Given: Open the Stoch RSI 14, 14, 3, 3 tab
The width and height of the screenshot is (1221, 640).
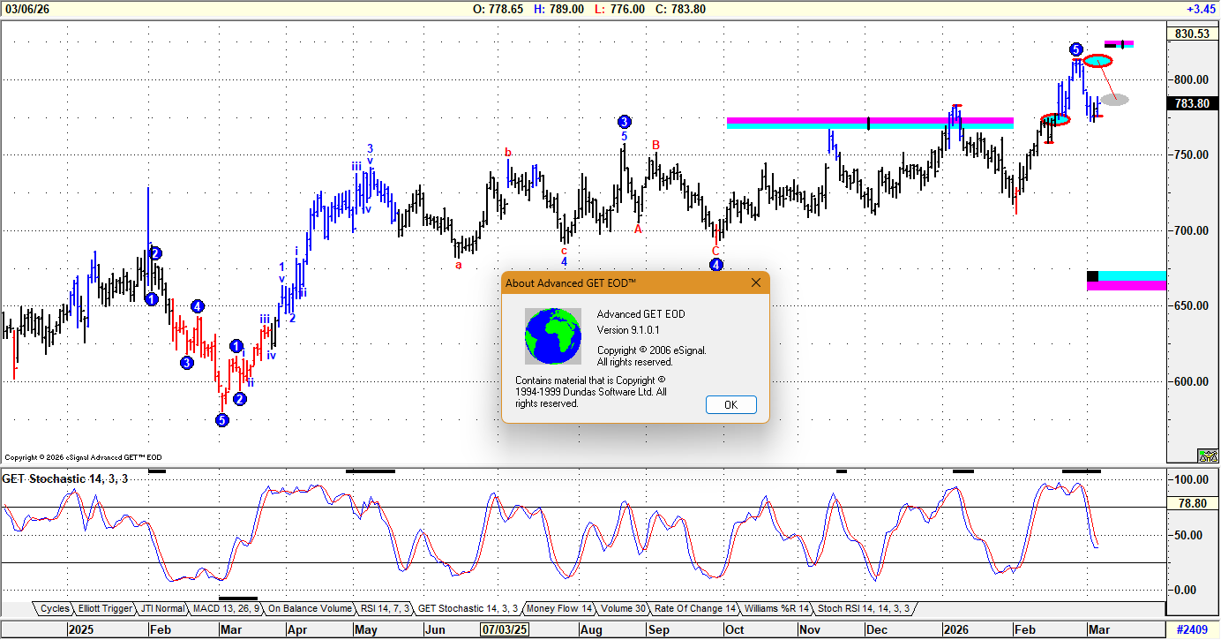Looking at the screenshot, I should (x=864, y=608).
